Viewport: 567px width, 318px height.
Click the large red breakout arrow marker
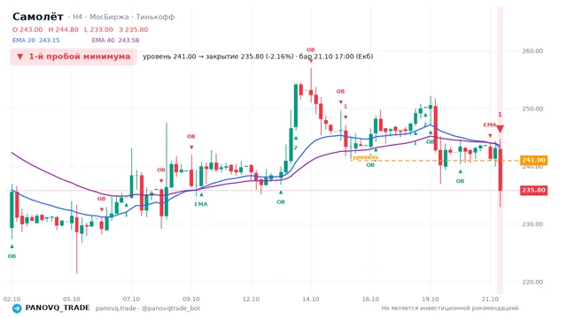pyautogui.click(x=500, y=129)
